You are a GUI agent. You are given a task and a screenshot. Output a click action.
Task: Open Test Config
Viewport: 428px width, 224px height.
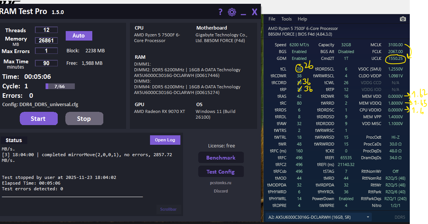pyautogui.click(x=221, y=172)
